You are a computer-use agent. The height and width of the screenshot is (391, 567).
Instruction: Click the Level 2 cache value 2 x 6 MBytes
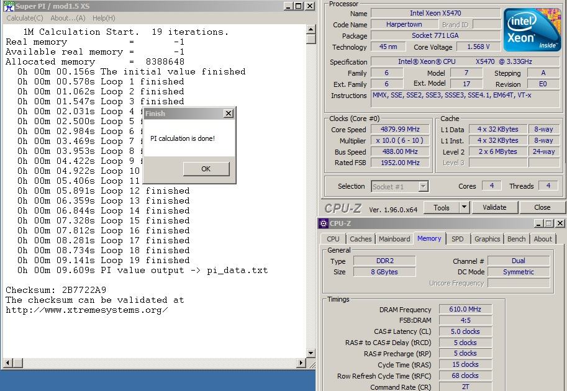click(498, 152)
